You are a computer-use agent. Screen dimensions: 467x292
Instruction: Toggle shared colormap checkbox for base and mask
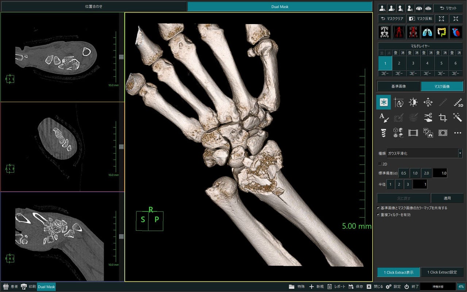click(379, 208)
